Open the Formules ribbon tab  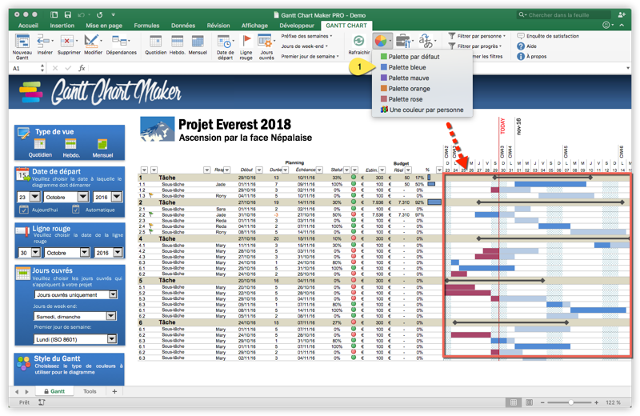pos(146,26)
